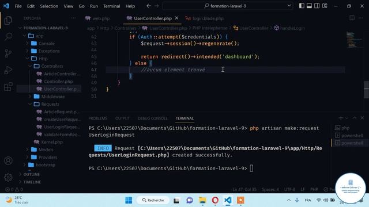Split the editor to the right
369x207 pixels.
(x=352, y=18)
